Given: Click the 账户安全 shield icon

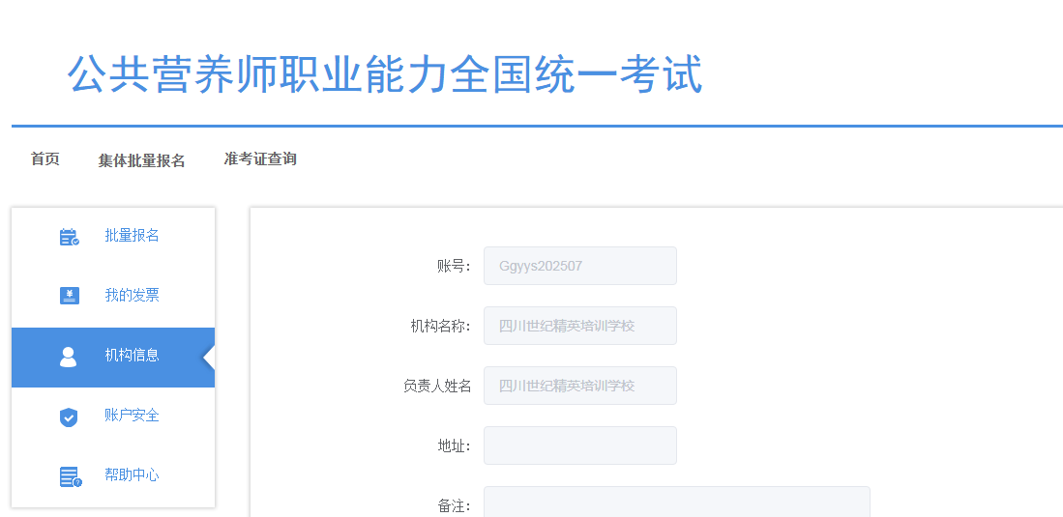Looking at the screenshot, I should click(69, 416).
